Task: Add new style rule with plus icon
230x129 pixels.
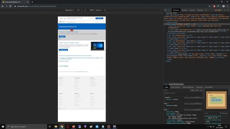Action: coord(201,90)
